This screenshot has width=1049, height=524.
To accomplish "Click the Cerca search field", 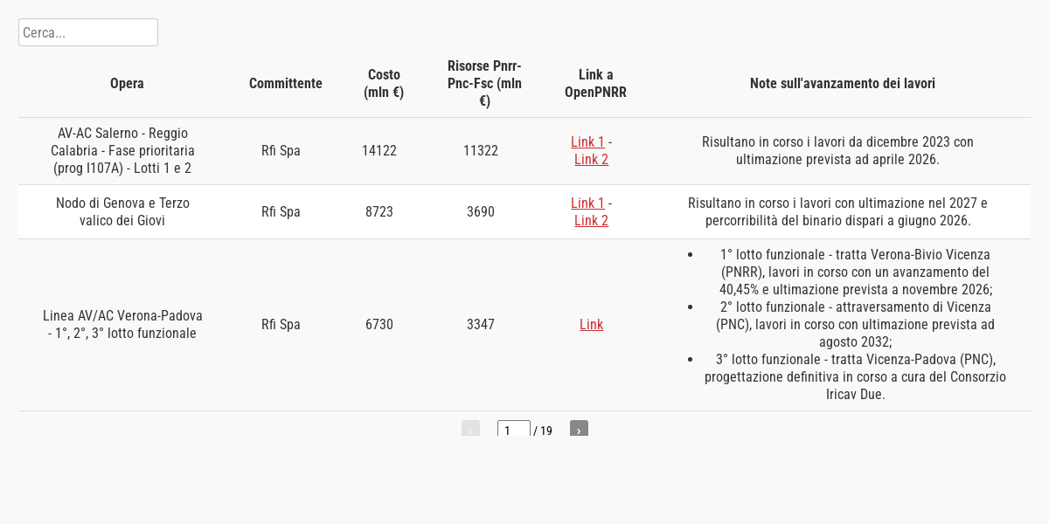I will pyautogui.click(x=88, y=32).
